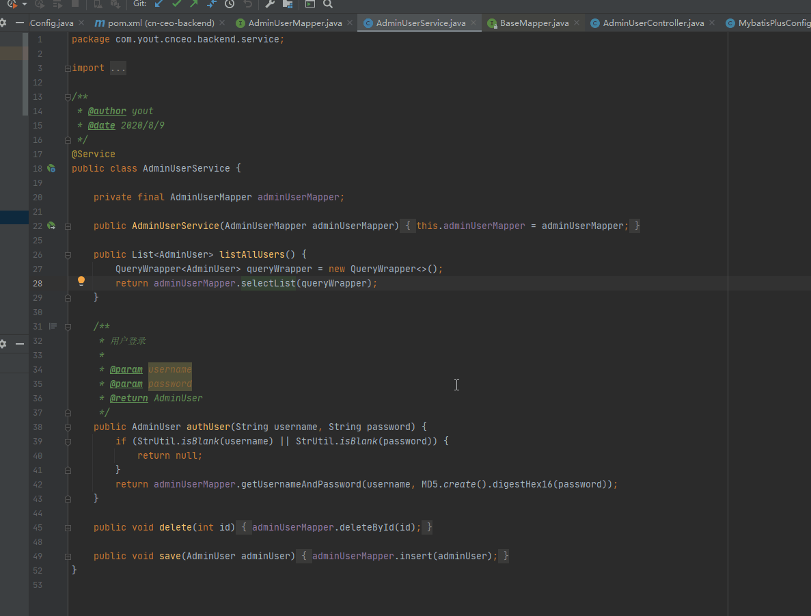
Task: Click the yellow intention lightbulb
Action: click(x=81, y=281)
